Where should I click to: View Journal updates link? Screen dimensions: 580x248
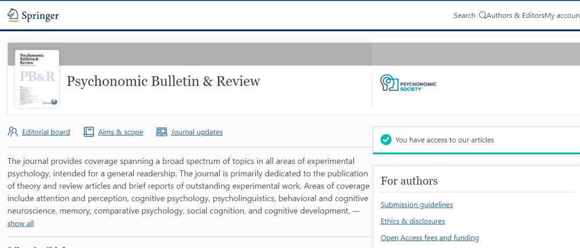click(197, 132)
